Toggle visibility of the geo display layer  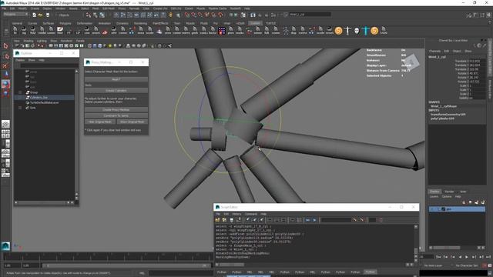pos(433,209)
